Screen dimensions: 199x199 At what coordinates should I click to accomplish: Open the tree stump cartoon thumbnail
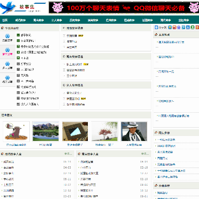[16, 132]
